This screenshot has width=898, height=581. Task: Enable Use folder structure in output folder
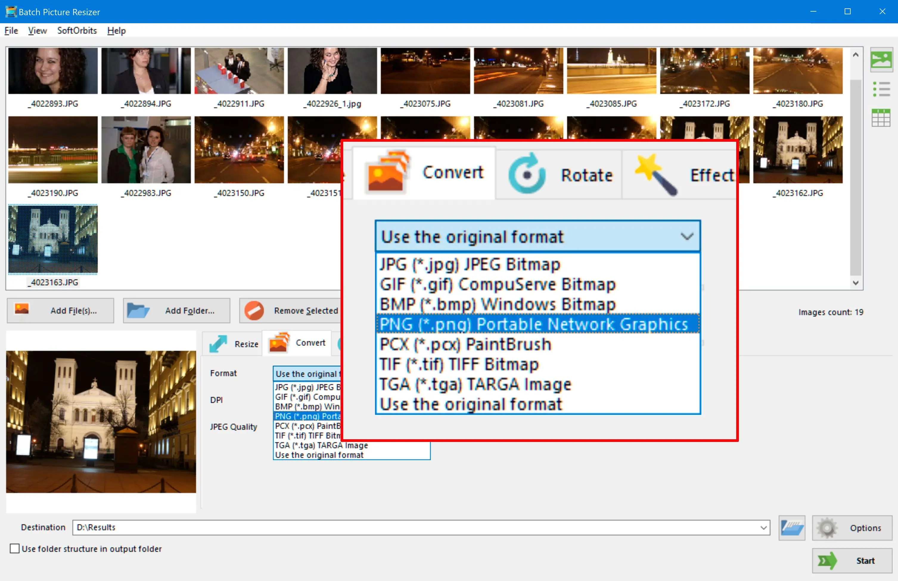click(14, 549)
